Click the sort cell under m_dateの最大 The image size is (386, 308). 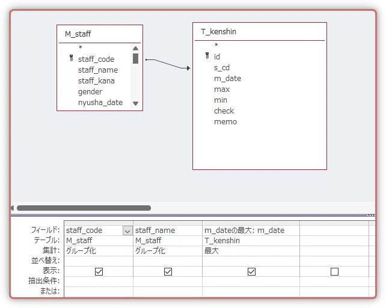(251, 261)
